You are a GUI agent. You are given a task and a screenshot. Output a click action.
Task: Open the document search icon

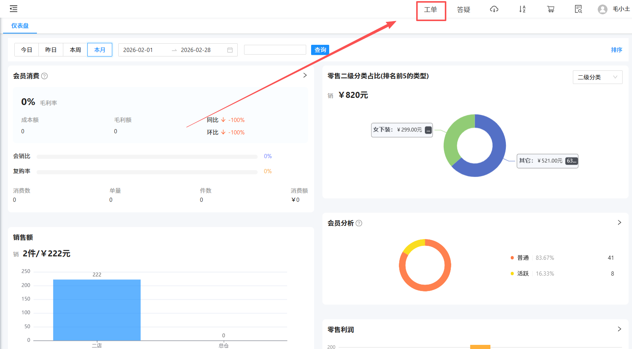click(578, 9)
